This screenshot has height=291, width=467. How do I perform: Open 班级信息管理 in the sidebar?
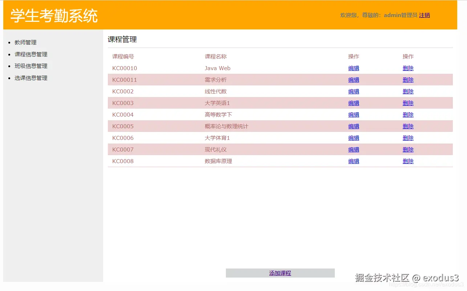31,66
